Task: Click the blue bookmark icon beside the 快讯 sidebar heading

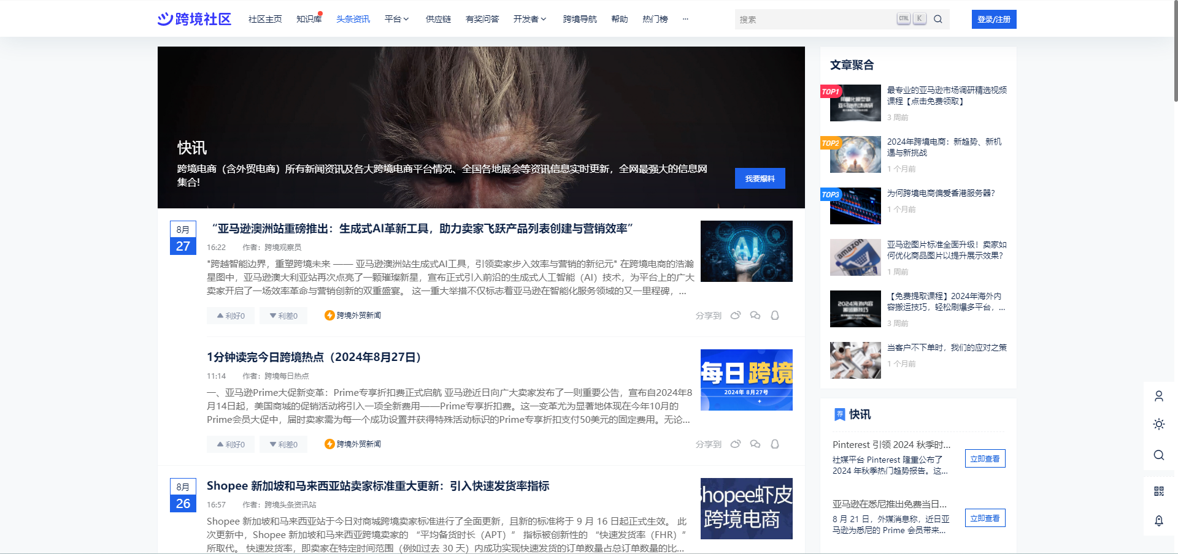Action: coord(840,415)
